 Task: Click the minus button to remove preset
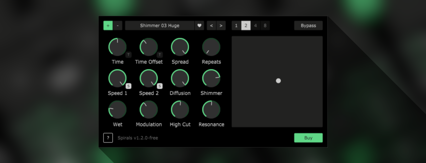[x=118, y=26]
